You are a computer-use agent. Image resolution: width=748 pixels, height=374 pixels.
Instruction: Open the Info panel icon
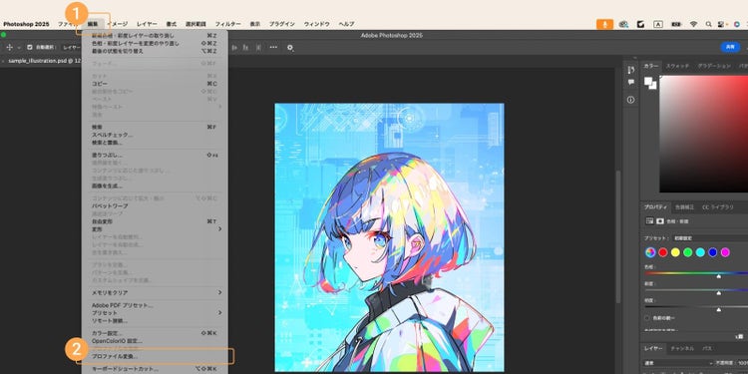click(631, 100)
